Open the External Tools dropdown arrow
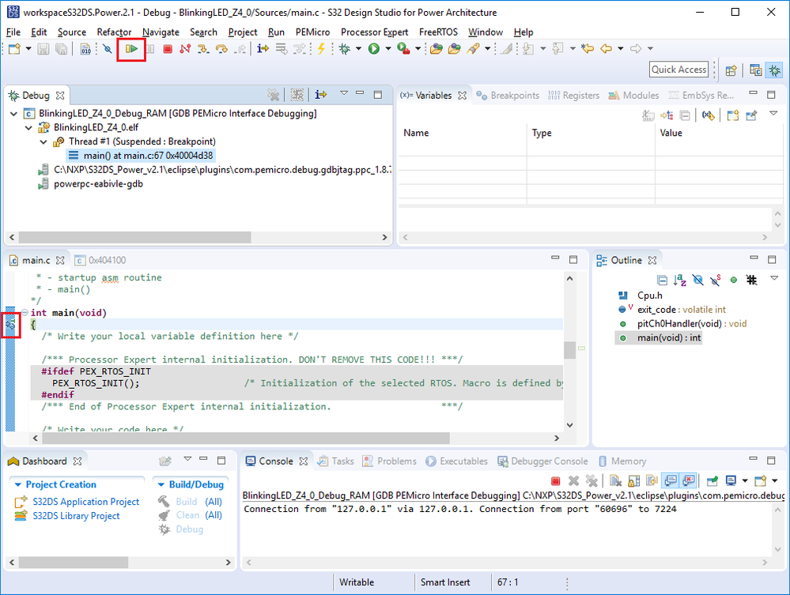The width and height of the screenshot is (790, 595). tap(418, 49)
